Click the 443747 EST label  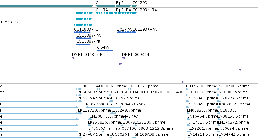point(131,116)
